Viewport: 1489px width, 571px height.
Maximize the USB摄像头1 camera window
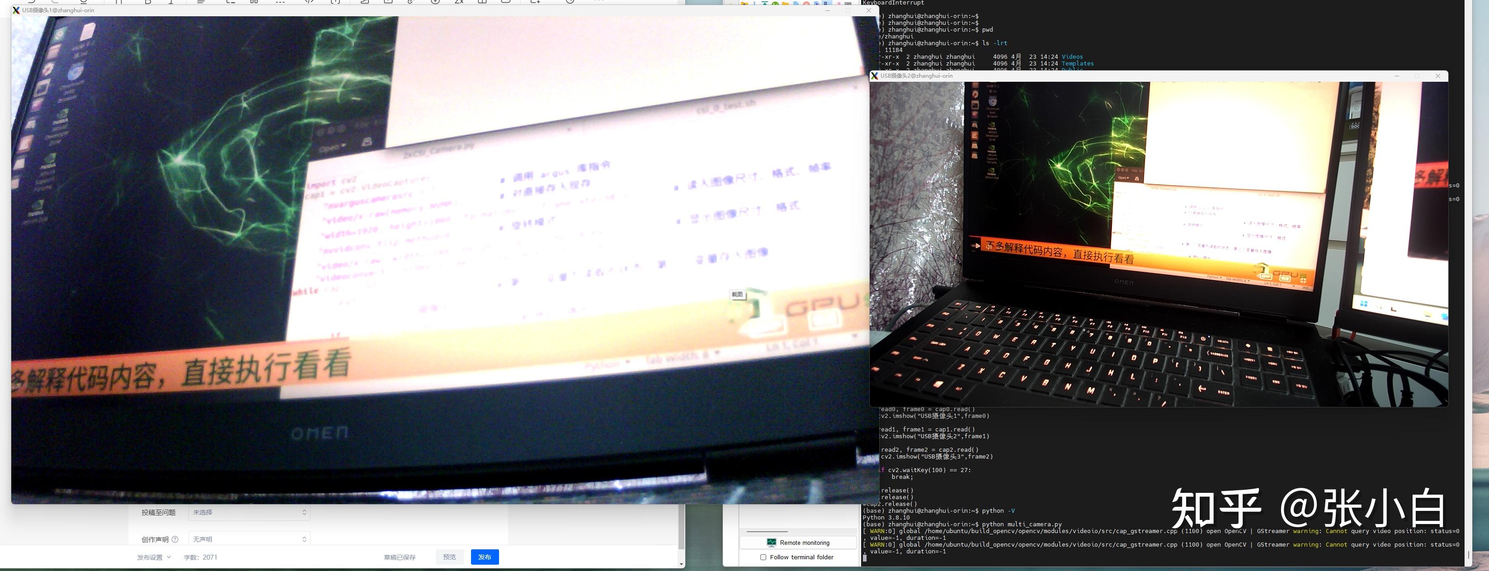tap(848, 10)
